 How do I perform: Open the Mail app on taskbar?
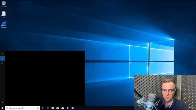pyautogui.click(x=62, y=108)
